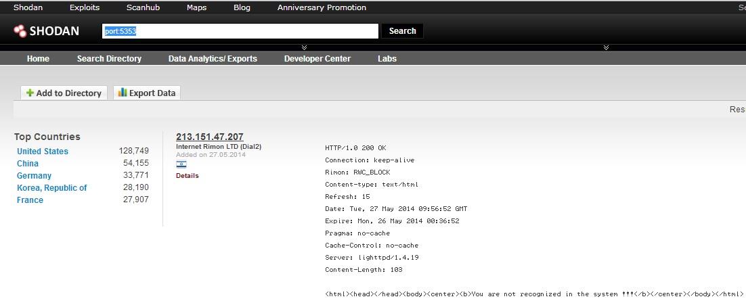The image size is (746, 301).
Task: Open Scanhub from the top bar
Action: [x=143, y=7]
